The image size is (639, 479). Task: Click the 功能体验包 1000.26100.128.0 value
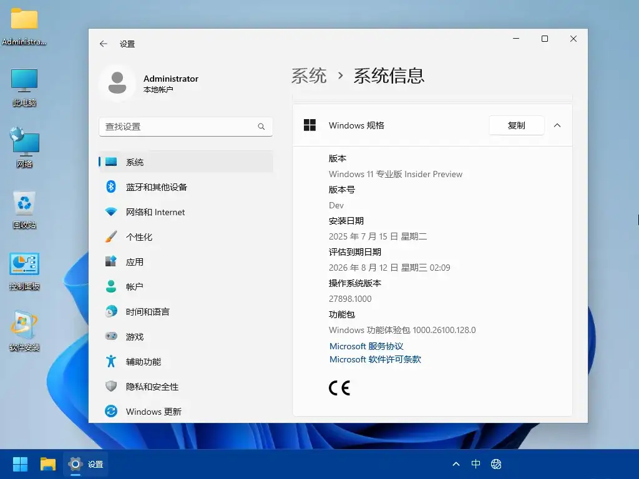(402, 330)
